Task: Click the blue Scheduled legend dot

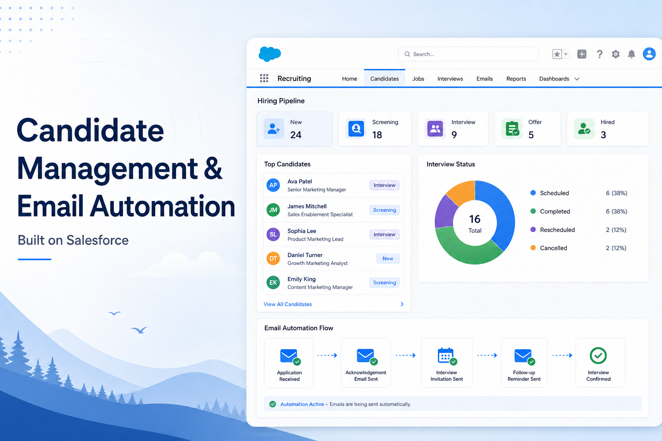Action: point(533,193)
